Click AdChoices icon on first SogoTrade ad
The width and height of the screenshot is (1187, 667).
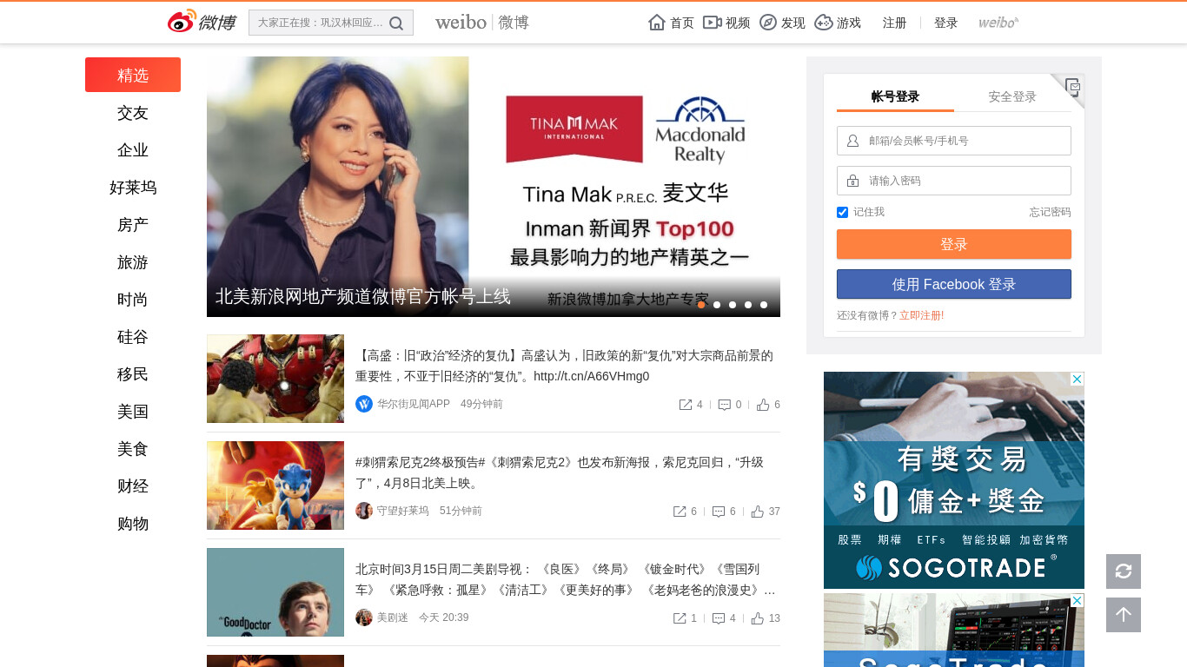(1077, 380)
